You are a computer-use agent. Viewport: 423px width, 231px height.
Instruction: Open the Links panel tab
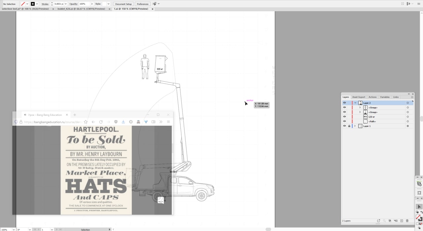pyautogui.click(x=396, y=97)
